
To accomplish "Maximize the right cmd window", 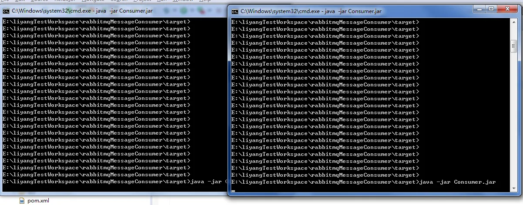I will 491,9.
